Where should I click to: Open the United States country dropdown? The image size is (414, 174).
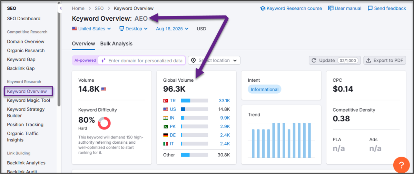click(91, 29)
